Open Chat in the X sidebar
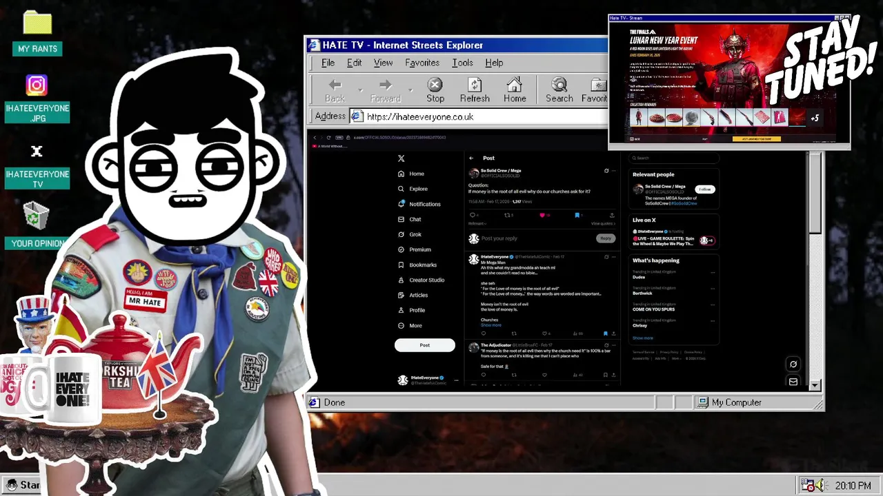 [x=410, y=219]
